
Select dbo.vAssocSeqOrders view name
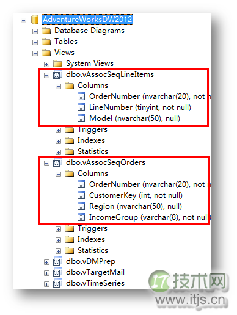coord(106,162)
